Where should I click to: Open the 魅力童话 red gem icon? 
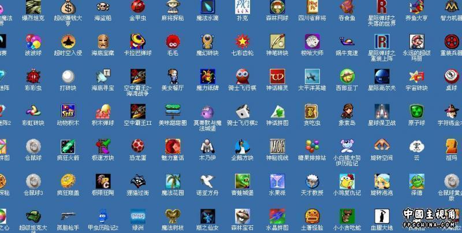[x=173, y=146]
